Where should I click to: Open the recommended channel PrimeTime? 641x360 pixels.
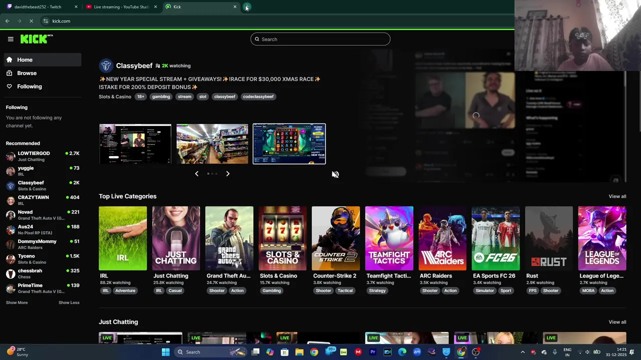[43, 288]
